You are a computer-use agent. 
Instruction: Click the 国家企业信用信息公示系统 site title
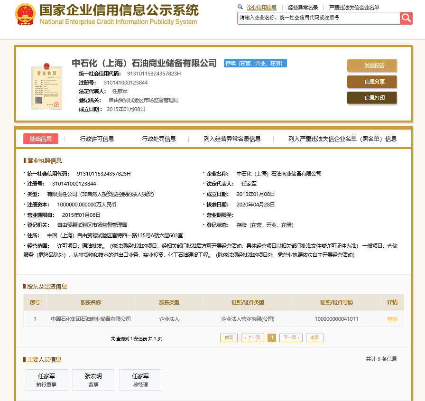(x=119, y=10)
